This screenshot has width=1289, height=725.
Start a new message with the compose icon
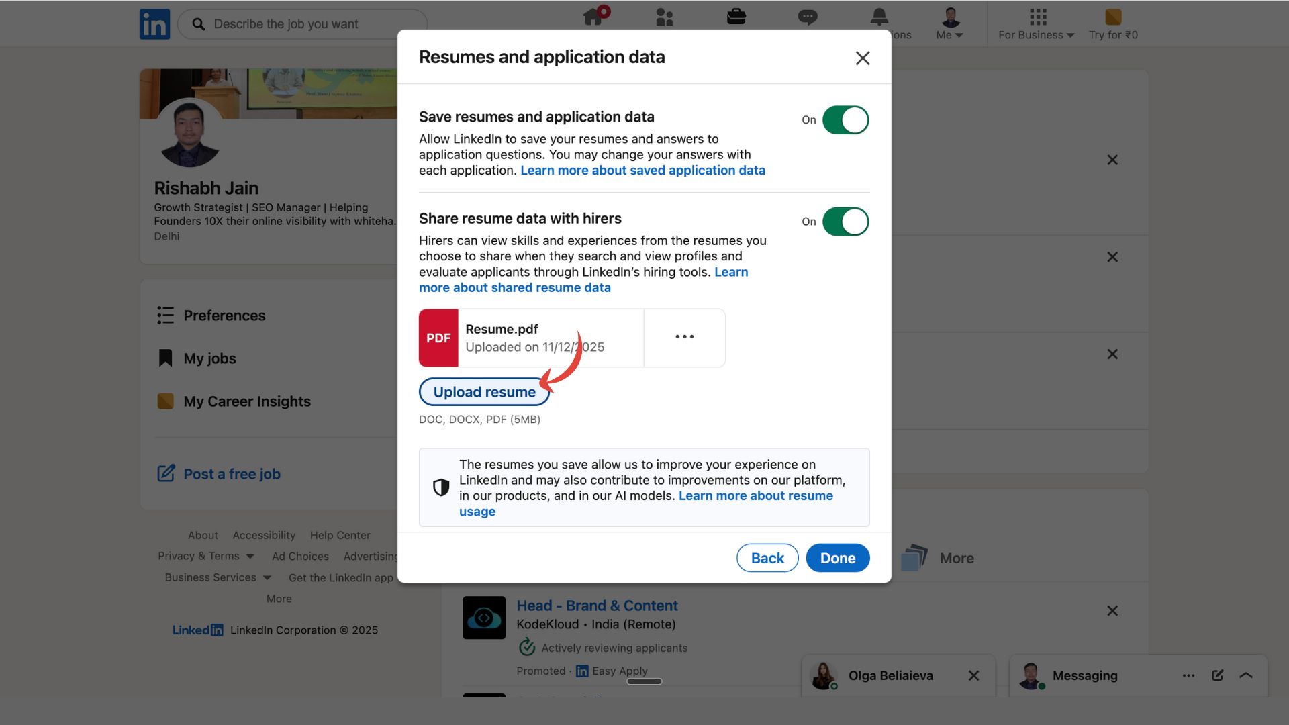click(1218, 676)
